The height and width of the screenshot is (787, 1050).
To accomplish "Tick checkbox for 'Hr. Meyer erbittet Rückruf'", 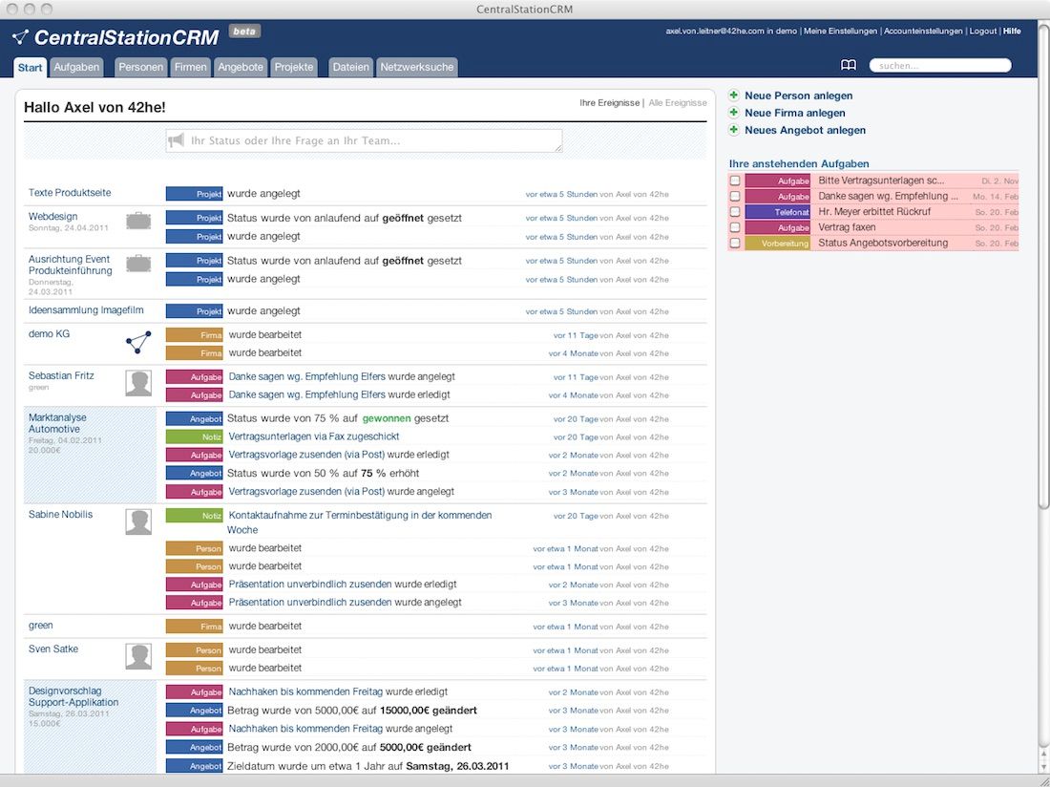I will pyautogui.click(x=735, y=212).
